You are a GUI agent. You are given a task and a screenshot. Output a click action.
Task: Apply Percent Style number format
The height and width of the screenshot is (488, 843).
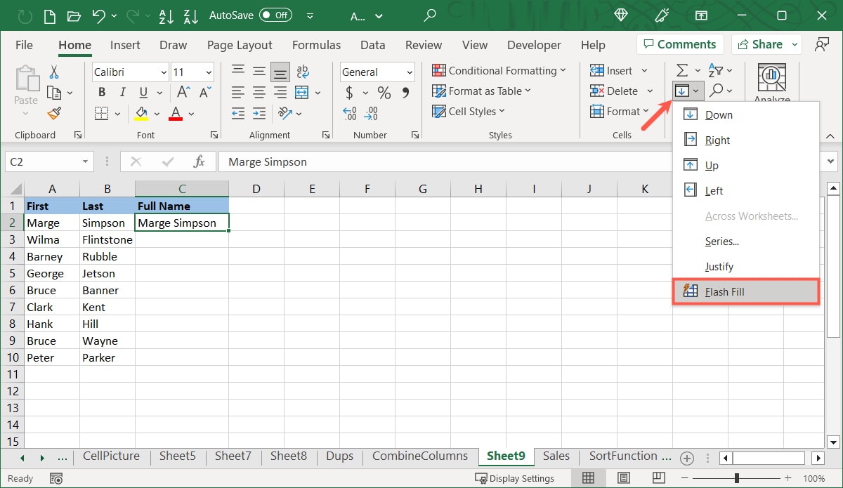[x=384, y=92]
